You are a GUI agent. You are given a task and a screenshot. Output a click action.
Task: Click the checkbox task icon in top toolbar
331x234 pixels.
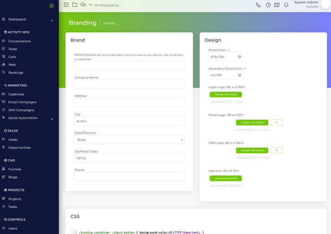click(x=66, y=5)
